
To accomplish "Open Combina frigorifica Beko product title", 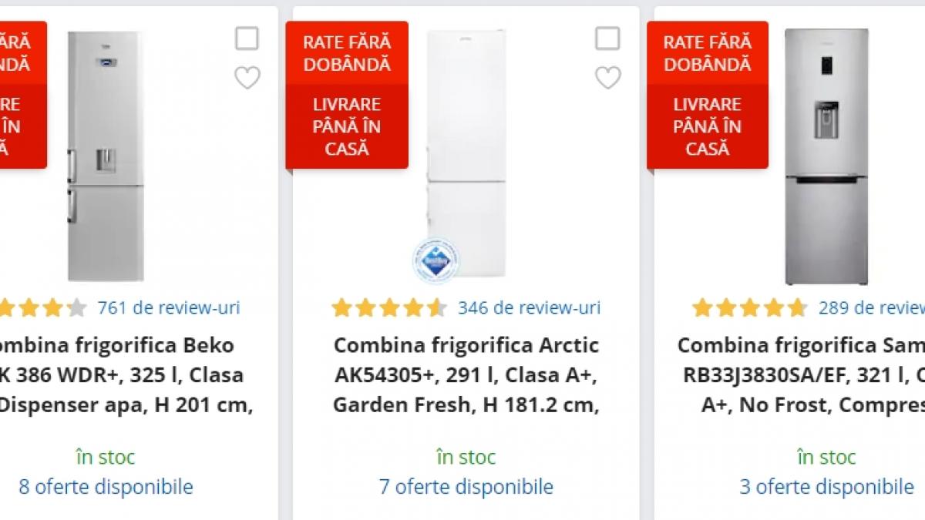I will 116,374.
